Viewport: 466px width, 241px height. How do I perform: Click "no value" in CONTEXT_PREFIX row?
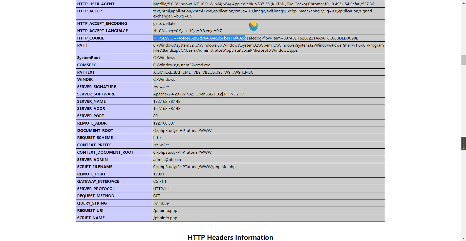click(161, 145)
